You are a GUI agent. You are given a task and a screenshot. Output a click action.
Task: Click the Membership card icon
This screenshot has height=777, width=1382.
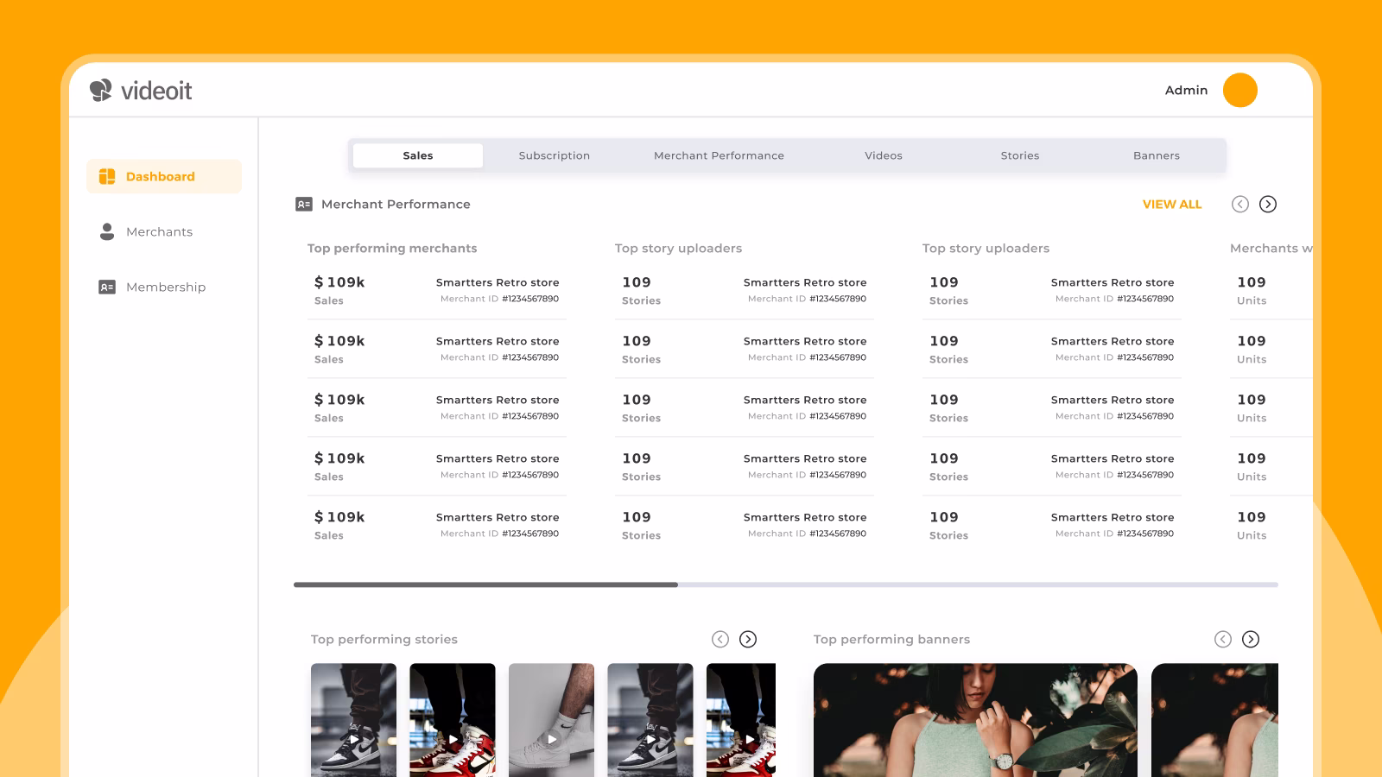(x=107, y=287)
